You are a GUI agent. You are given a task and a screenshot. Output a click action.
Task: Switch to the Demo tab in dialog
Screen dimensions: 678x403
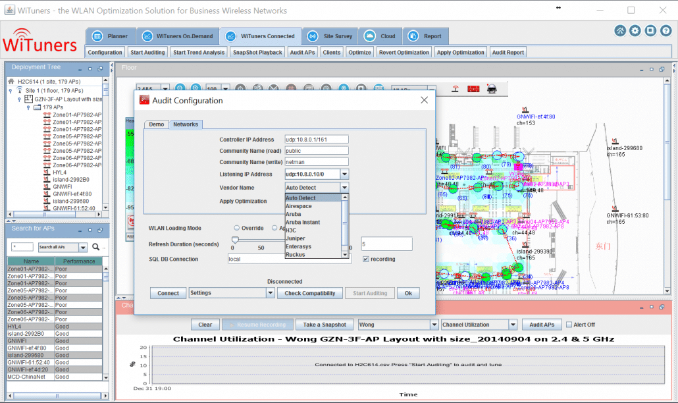pyautogui.click(x=157, y=124)
